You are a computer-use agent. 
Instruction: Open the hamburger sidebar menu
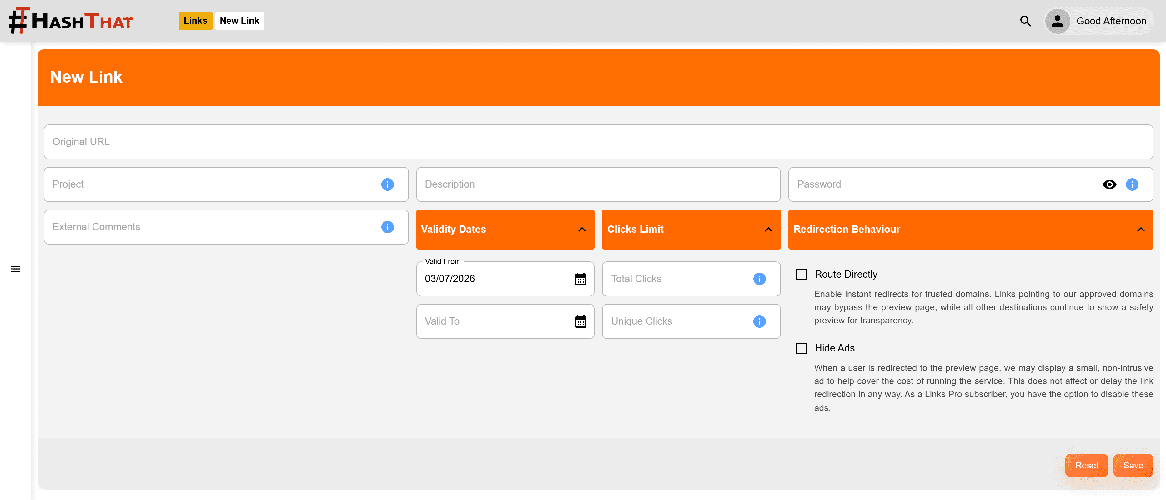[15, 269]
